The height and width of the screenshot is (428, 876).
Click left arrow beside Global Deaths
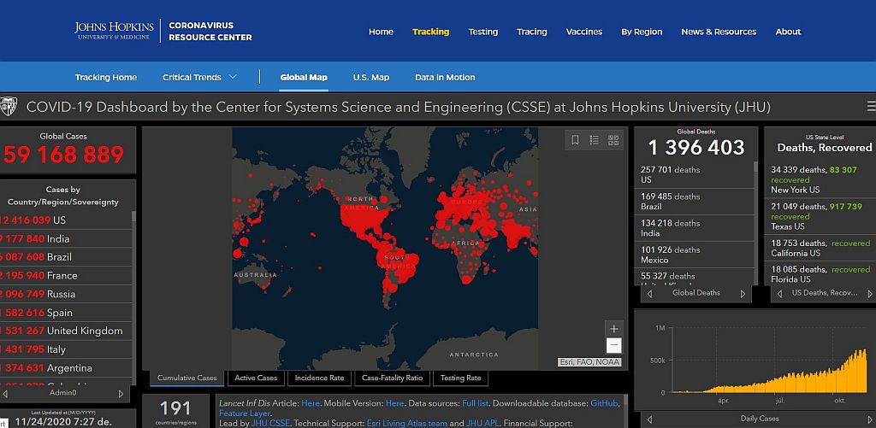(x=649, y=294)
